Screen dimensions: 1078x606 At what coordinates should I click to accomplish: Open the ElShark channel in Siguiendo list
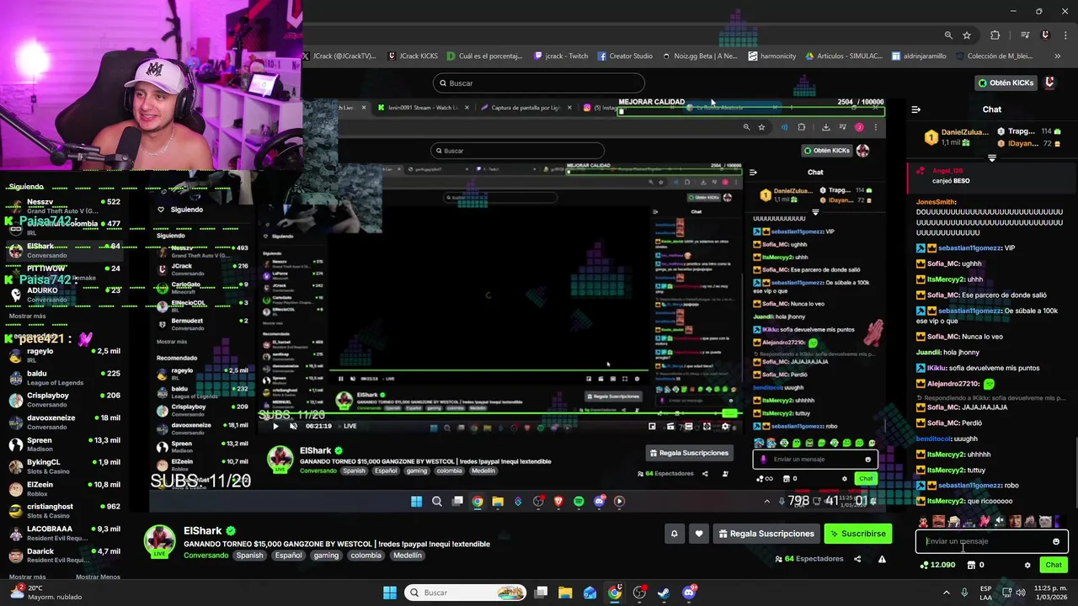tap(64, 251)
